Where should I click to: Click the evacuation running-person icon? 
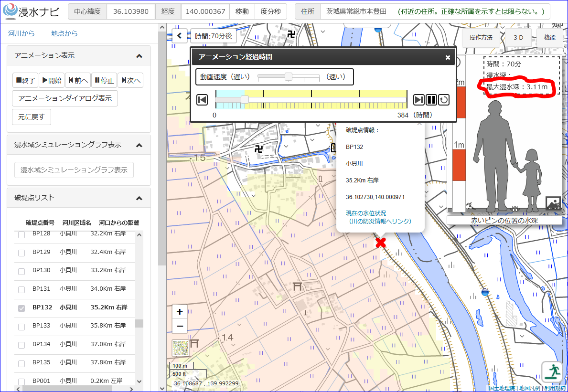coord(552,372)
